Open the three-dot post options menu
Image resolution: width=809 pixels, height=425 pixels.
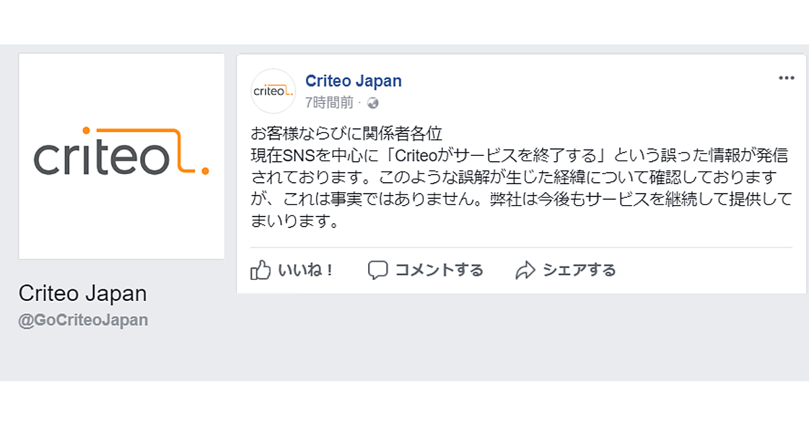coord(786,78)
